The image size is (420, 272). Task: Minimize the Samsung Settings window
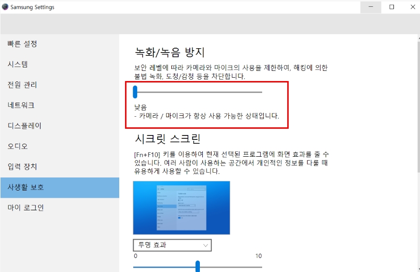371,7
